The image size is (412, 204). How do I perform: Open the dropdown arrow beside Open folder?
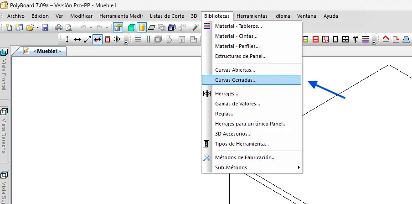37,27
